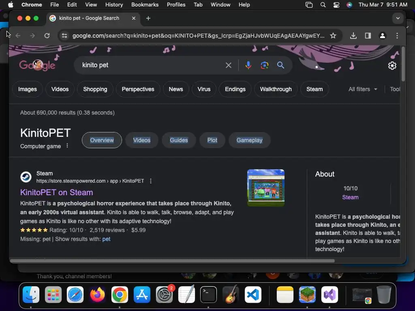Select the Gameplay tab under KinitoPET
The width and height of the screenshot is (415, 311).
[x=249, y=140]
